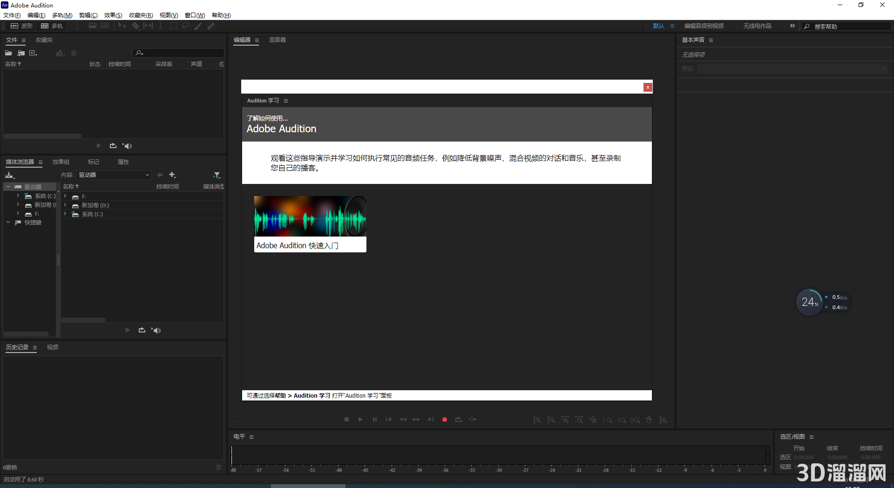Image resolution: width=894 pixels, height=488 pixels.
Task: Switch to the 混音器 tab
Action: [x=278, y=40]
